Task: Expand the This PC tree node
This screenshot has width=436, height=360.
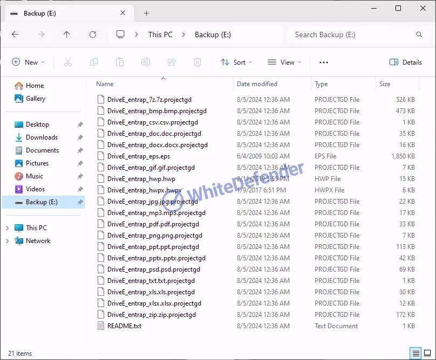Action: [x=7, y=228]
